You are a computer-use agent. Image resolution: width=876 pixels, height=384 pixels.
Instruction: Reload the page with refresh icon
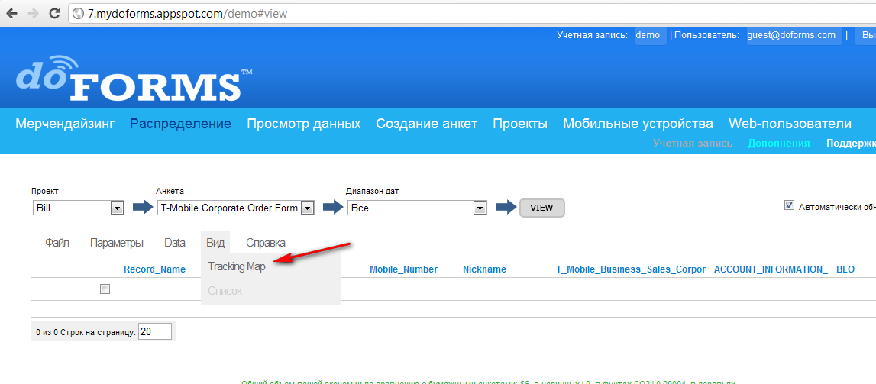click(x=54, y=13)
